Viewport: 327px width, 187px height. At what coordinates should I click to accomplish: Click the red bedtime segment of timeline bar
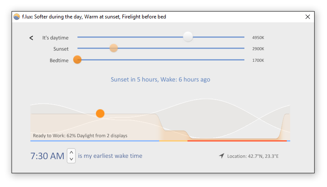pos(237,141)
